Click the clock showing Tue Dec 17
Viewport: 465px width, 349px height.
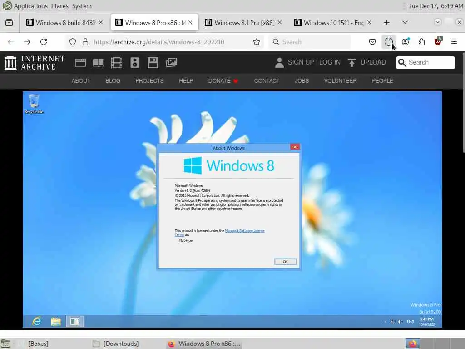coord(435,6)
